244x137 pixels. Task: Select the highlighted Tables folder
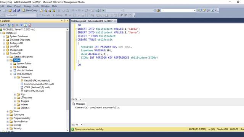[x=17, y=60]
